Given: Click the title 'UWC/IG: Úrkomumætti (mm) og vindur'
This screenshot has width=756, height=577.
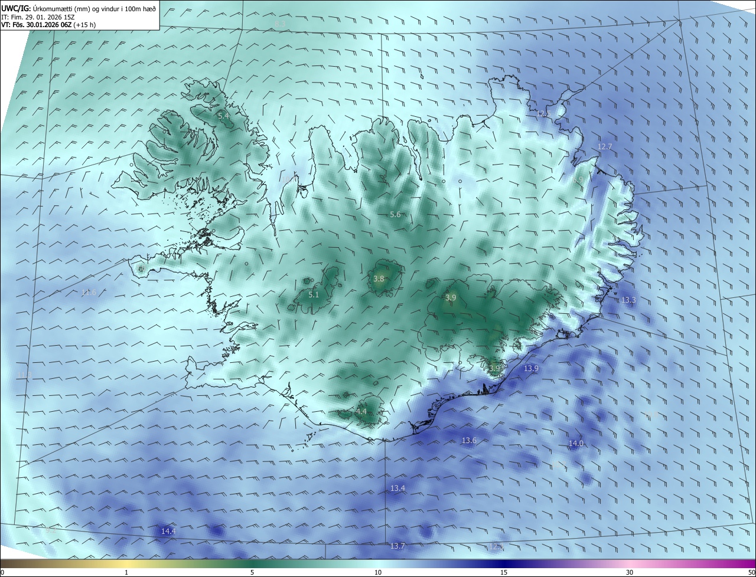Looking at the screenshot, I should [79, 8].
